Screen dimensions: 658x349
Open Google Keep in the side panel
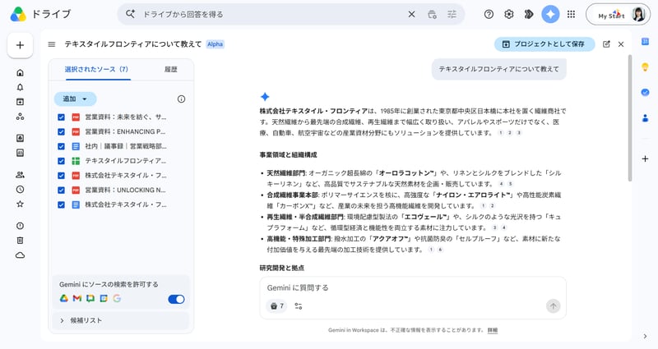point(645,67)
